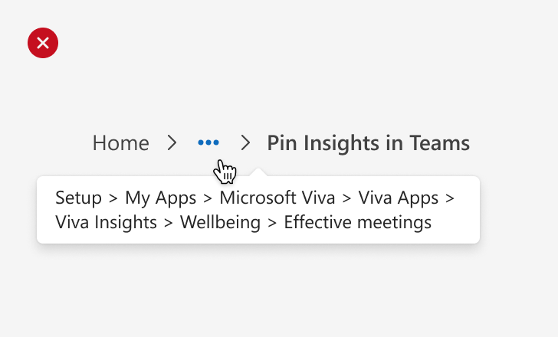Select Effective meetings in the tooltip
This screenshot has width=558, height=337.
pos(358,223)
